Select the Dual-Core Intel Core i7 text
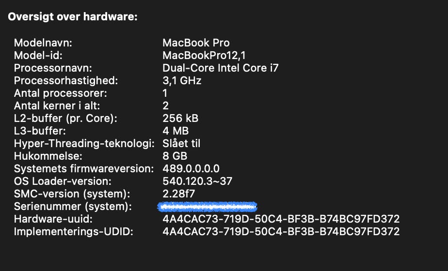Screen dimensions: 448x271 tap(221, 68)
